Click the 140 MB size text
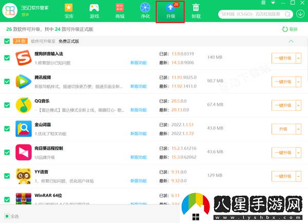The width and height of the screenshot is (308, 223). pyautogui.click(x=215, y=57)
